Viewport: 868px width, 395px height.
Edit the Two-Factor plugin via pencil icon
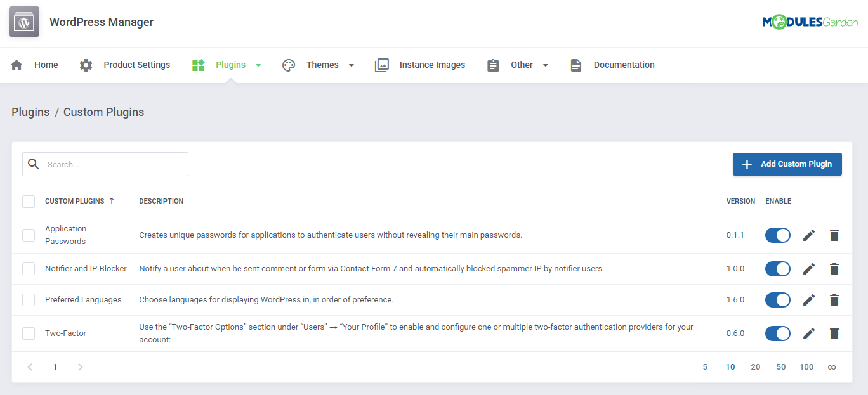point(809,333)
